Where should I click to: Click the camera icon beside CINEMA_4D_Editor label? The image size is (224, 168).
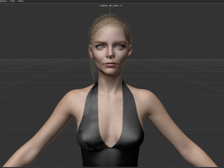(121, 6)
